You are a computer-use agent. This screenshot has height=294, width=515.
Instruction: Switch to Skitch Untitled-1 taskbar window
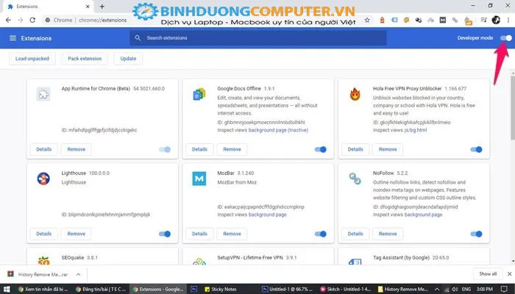346,289
